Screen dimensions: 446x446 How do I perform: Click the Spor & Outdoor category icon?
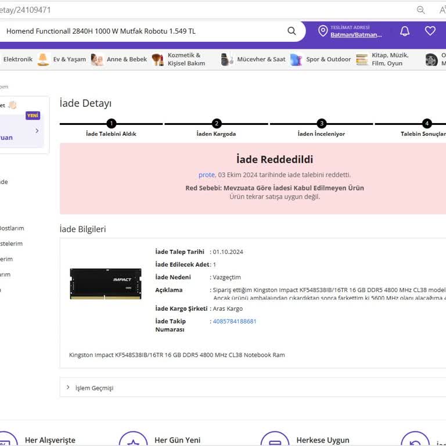pyautogui.click(x=296, y=59)
